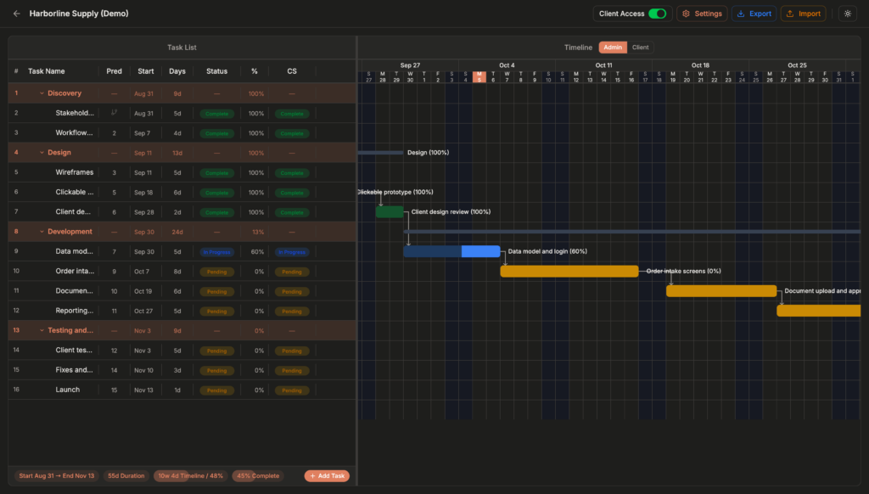Go back using the arrow beside Harborline Supply

(17, 14)
